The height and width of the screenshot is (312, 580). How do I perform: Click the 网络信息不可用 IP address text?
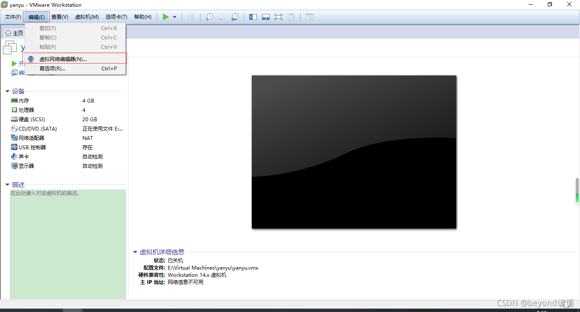186,282
